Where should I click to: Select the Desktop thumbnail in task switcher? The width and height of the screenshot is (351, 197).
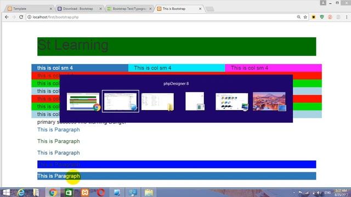pyautogui.click(x=269, y=101)
